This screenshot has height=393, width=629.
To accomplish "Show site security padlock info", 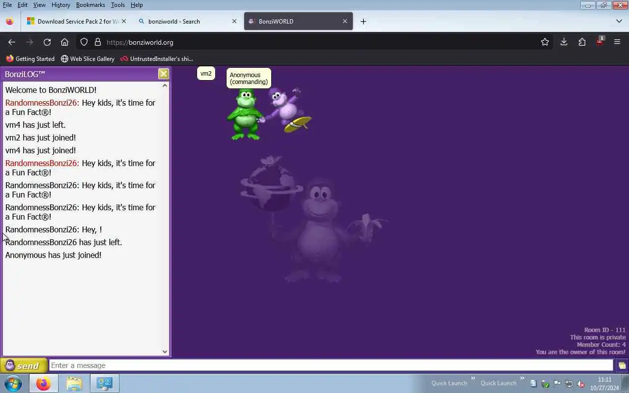I will click(97, 42).
